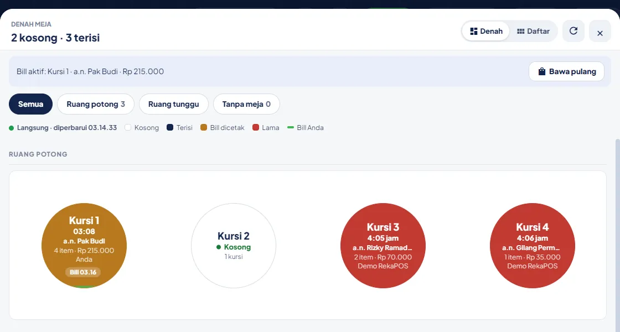The image size is (620, 332).
Task: Click "Langsung · diperbarui 03.14.33" status text
Action: pos(67,128)
